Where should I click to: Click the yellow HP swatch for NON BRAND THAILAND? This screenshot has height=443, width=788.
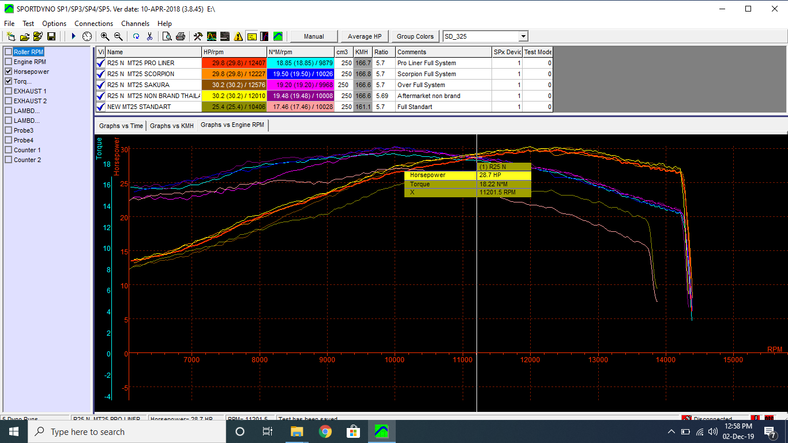click(234, 96)
